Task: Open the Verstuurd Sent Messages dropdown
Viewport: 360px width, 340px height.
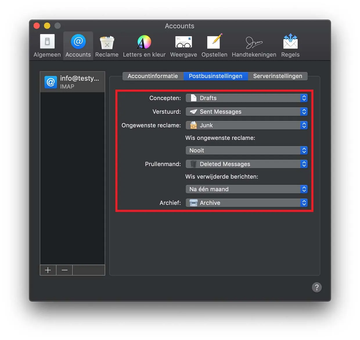Action: 246,112
